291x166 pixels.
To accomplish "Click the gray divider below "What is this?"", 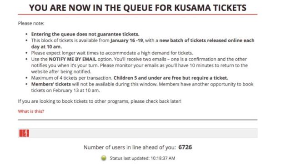I will (x=138, y=120).
